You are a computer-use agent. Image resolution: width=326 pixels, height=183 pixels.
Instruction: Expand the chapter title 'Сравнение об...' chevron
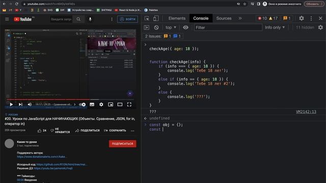(x=75, y=104)
